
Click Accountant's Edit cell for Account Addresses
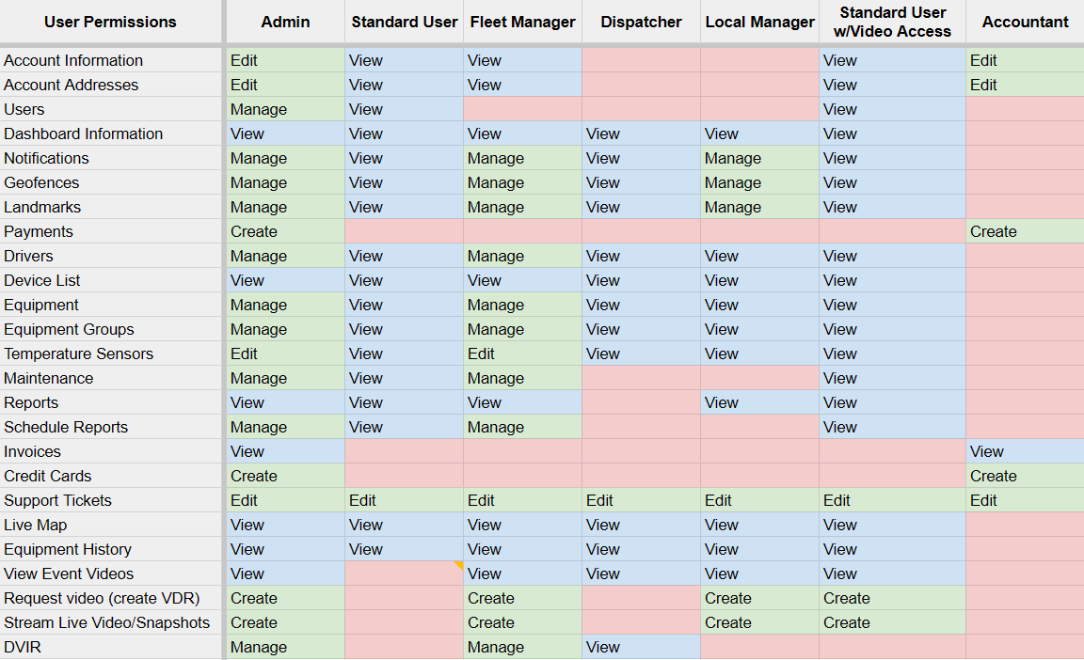point(1026,85)
